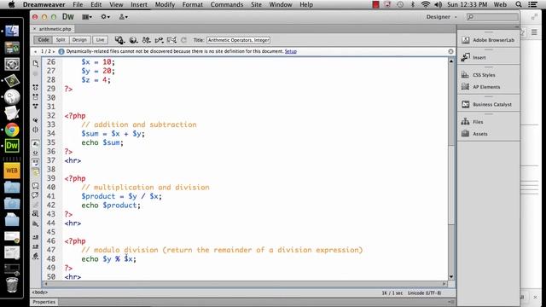Go to the previous info bar message
Viewport: 546px width, 307px height.
[36, 51]
